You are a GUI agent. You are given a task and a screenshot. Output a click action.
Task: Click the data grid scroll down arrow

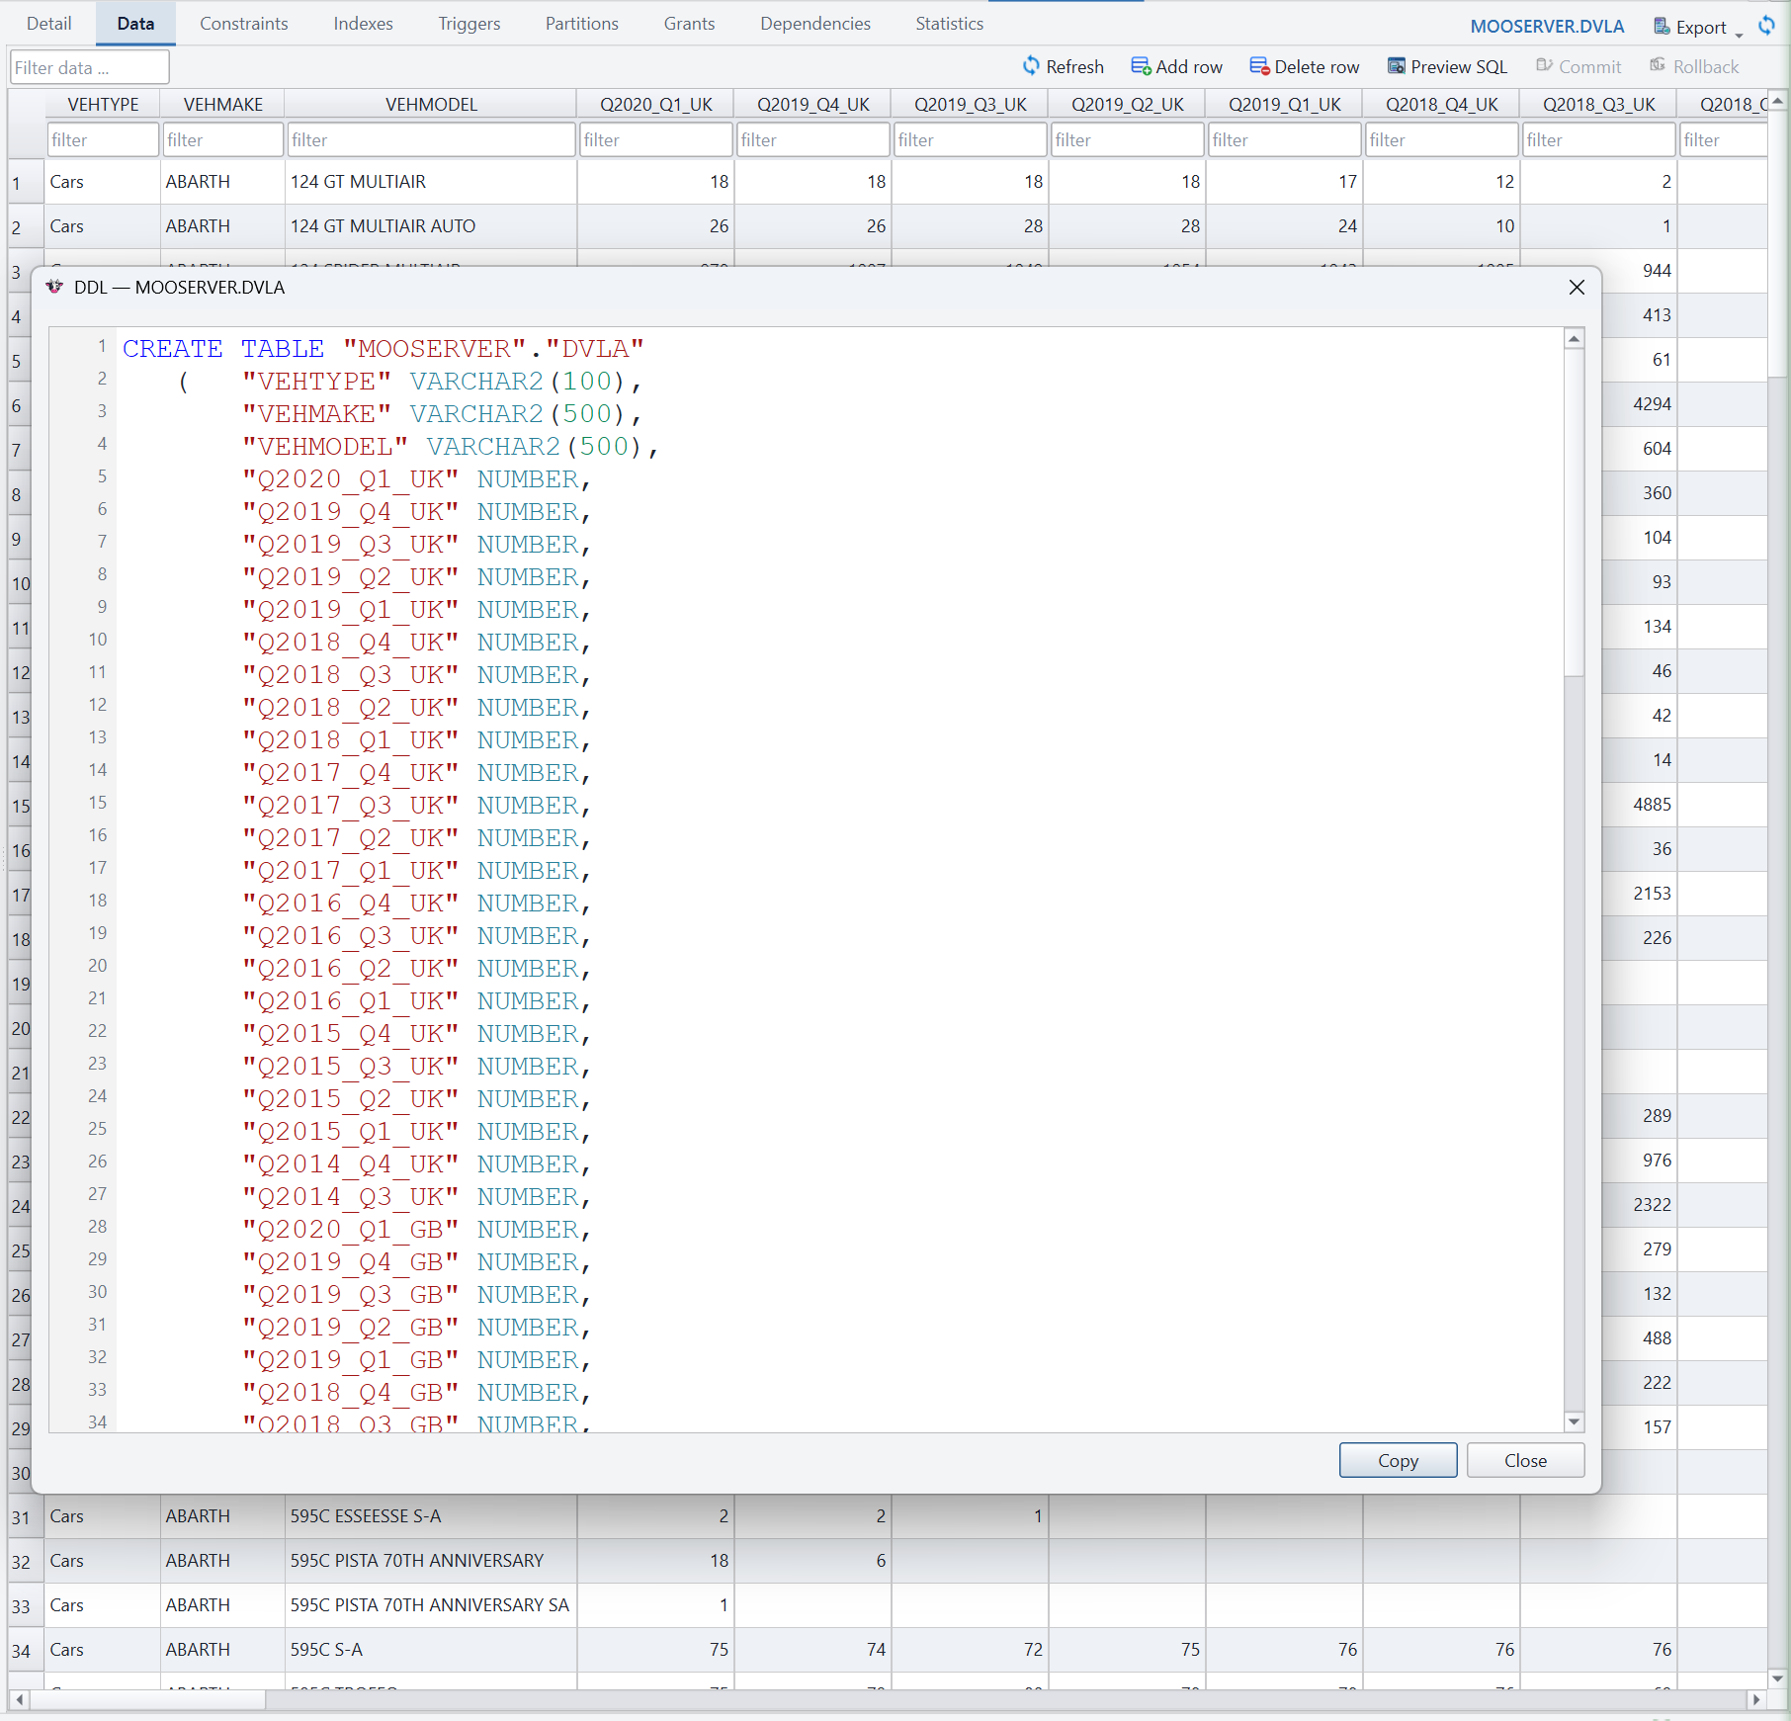[x=1777, y=1678]
